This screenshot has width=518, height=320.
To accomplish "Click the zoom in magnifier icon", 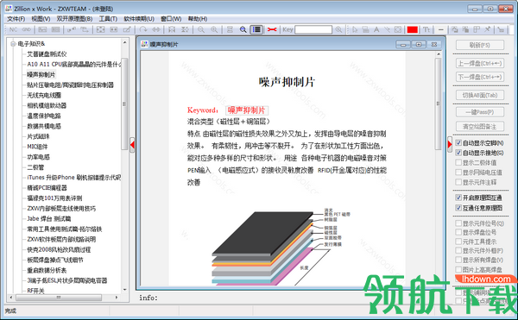I will point(214,29).
